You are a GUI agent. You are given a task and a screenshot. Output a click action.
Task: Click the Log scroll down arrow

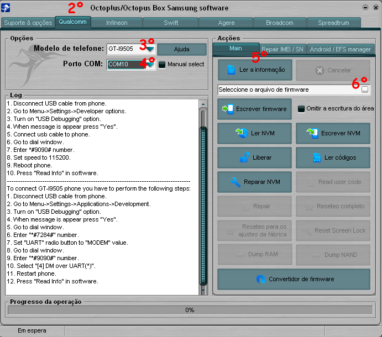(x=203, y=290)
